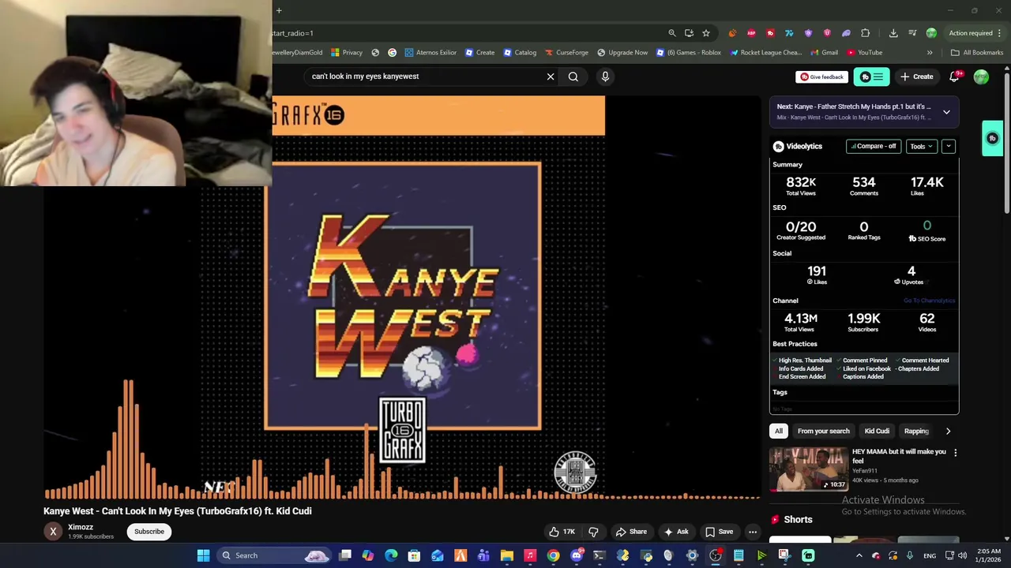The height and width of the screenshot is (568, 1011).
Task: Open more actions ellipsis below video
Action: 753,532
